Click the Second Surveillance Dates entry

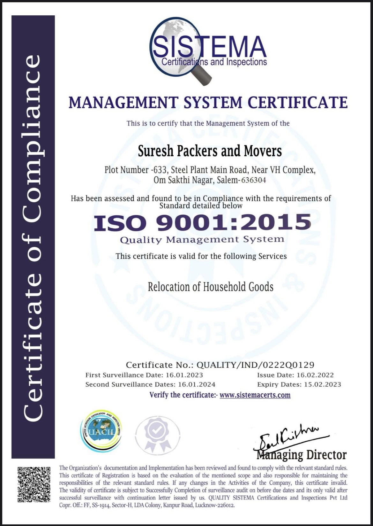150,384
